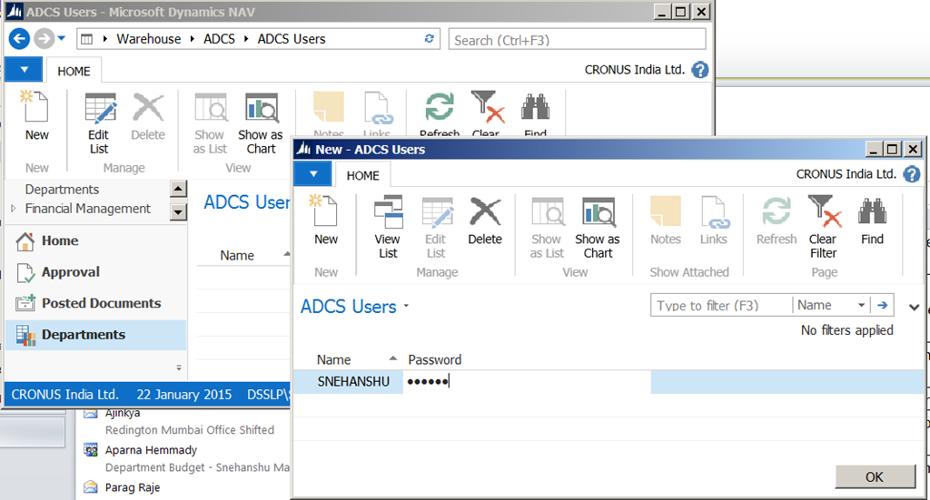This screenshot has width=930, height=500.
Task: Click Refresh in the dialog ribbon
Action: [x=777, y=221]
